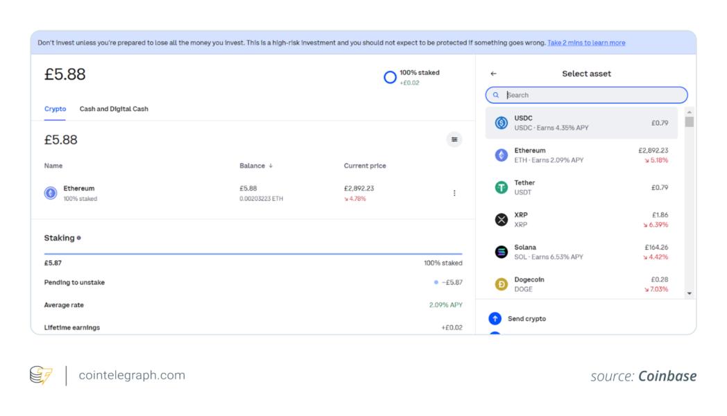Screen dimensions: 727x416
Task: Click the Select asset panel title
Action: click(586, 73)
